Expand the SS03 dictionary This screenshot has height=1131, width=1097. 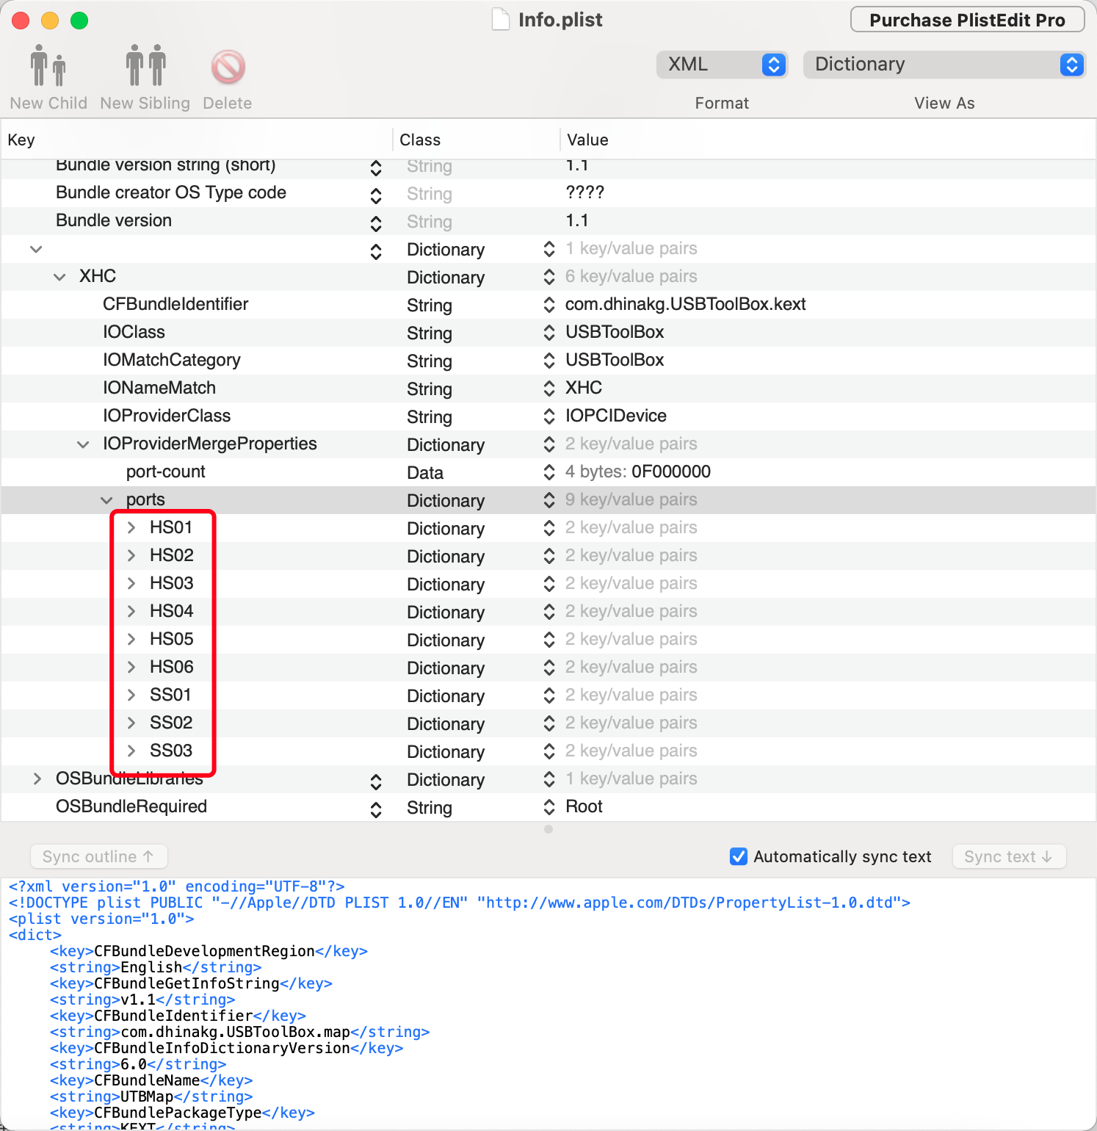click(131, 751)
